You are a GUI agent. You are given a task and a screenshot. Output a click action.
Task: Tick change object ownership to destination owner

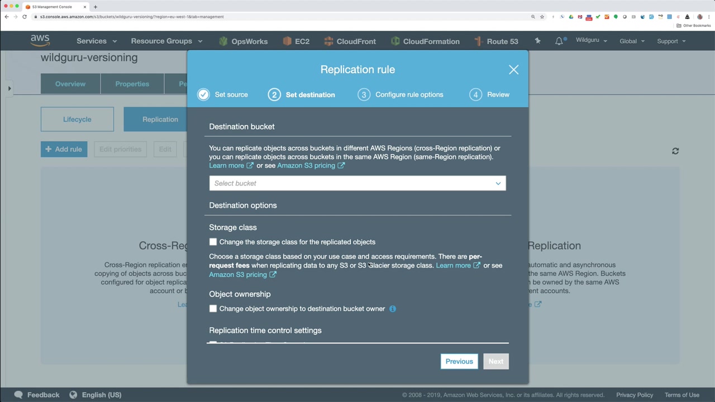tap(213, 309)
